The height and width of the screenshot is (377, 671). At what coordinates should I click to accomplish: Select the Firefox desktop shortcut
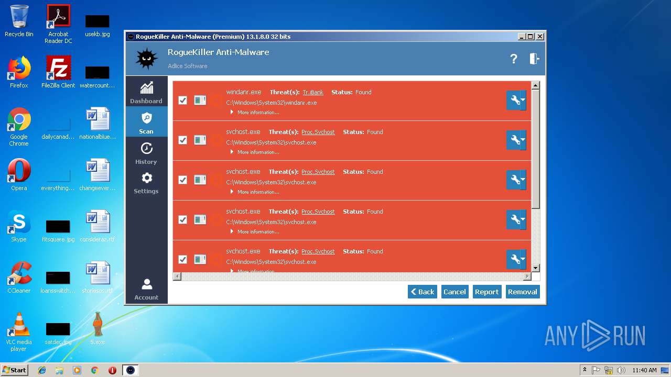click(19, 72)
